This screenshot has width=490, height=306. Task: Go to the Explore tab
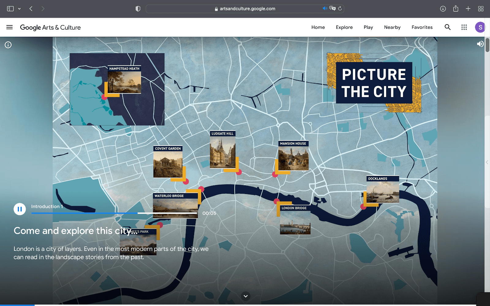[x=344, y=27]
